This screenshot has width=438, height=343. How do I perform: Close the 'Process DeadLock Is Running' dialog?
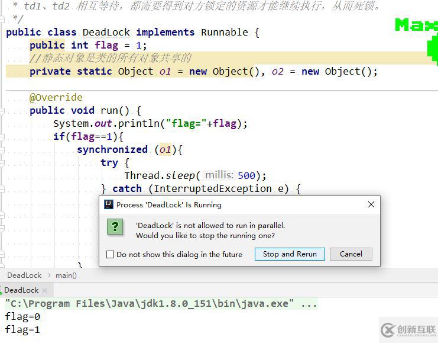click(371, 205)
